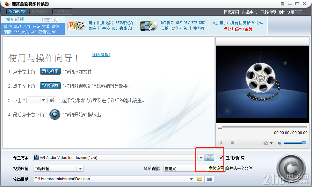Click the GIF help topic
312x187 pixels.
33,32
